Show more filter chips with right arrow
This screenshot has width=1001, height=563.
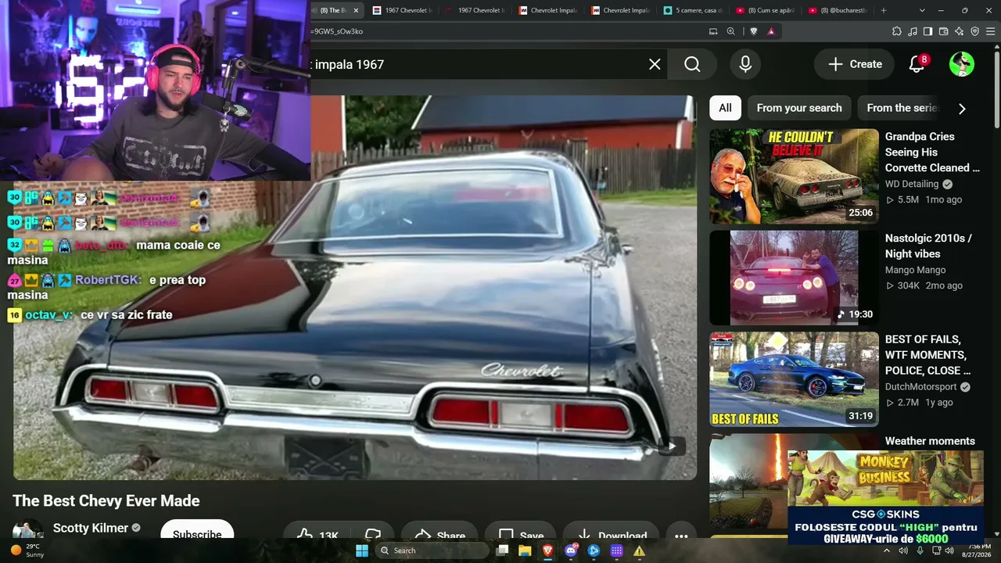coord(962,109)
